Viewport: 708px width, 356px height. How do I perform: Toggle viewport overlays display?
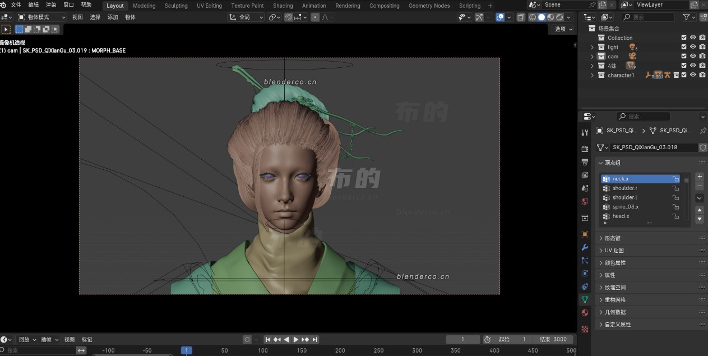tap(500, 17)
